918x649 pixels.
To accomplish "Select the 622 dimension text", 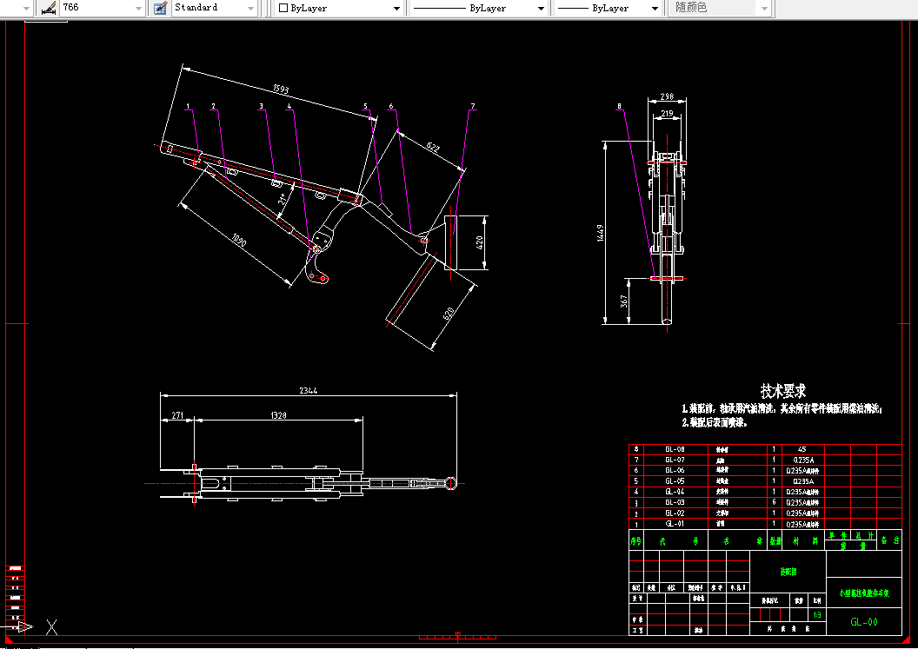I will 433,147.
